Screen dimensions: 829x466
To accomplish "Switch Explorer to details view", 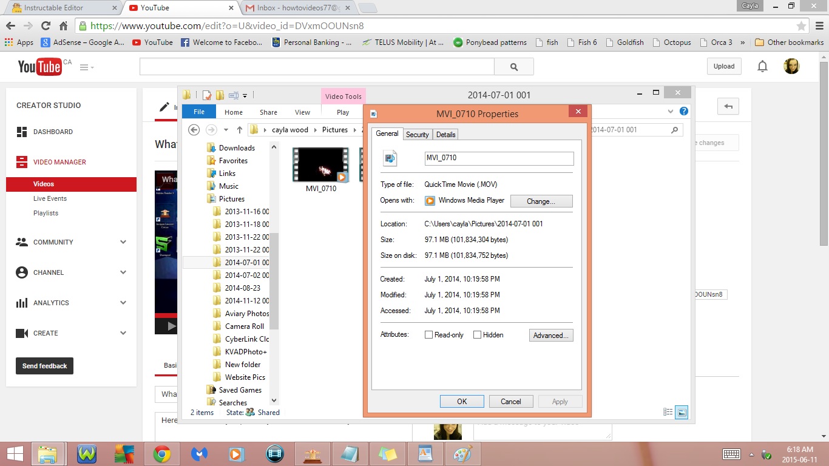I will (x=668, y=412).
